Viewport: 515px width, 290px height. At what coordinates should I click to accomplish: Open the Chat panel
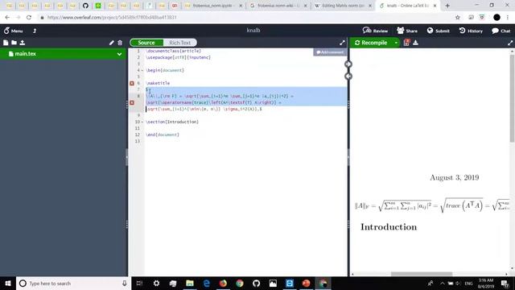(x=501, y=31)
